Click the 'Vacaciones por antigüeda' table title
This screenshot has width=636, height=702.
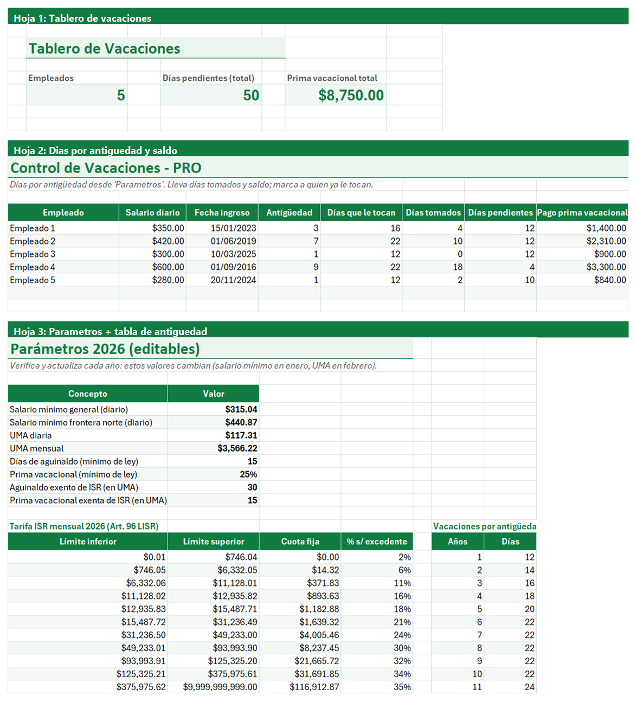coord(485,526)
